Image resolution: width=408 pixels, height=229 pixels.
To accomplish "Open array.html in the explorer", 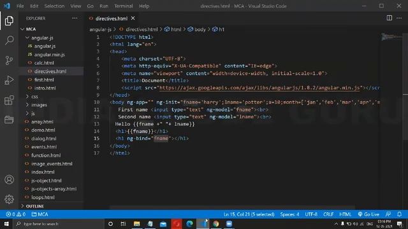I will tap(42, 121).
